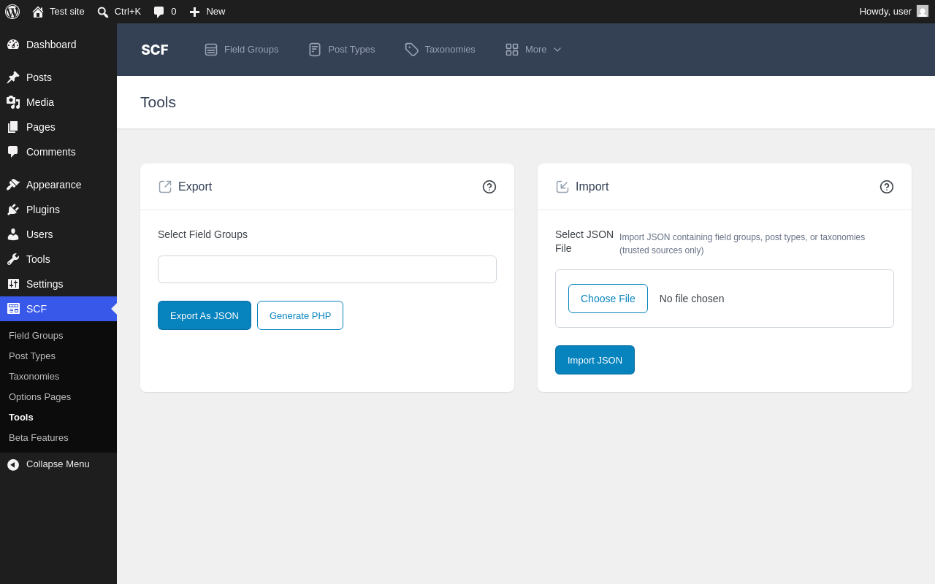Click the search magnifier icon in admin bar

pos(103,12)
